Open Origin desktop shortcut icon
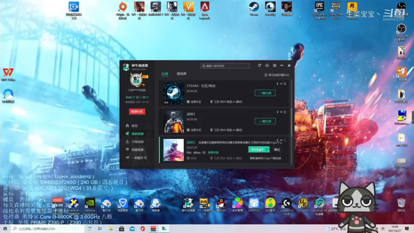The width and height of the screenshot is (414, 233). coord(123,10)
